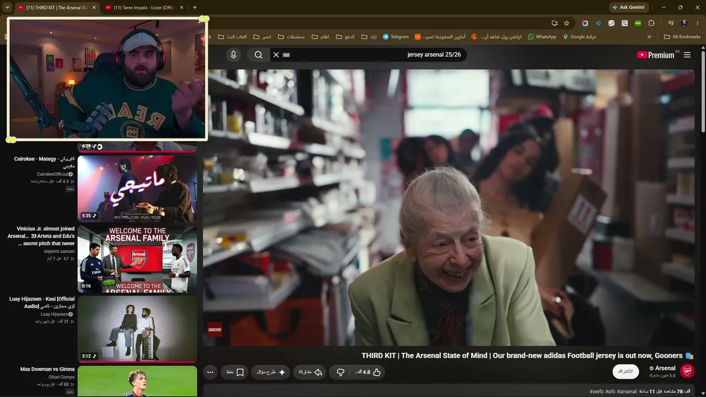Open the افلام bookmarks folder
706x397 pixels.
(x=320, y=37)
